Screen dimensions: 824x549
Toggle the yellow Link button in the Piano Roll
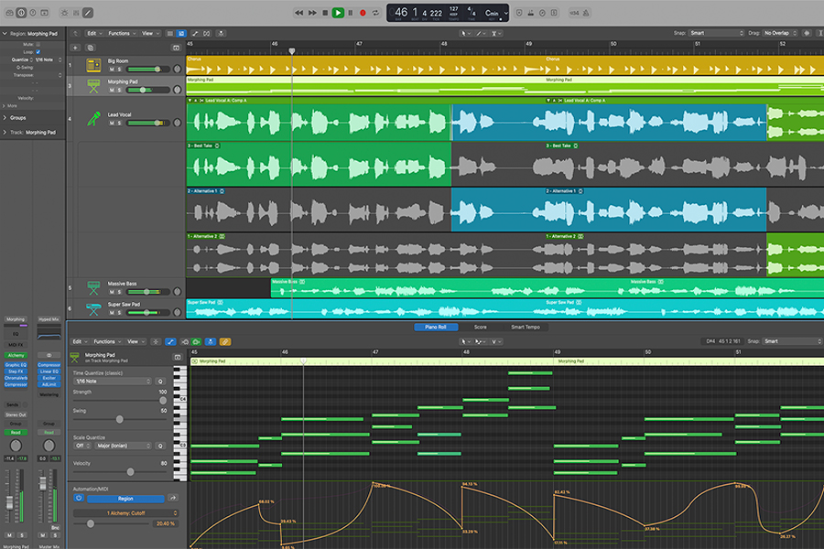(225, 341)
